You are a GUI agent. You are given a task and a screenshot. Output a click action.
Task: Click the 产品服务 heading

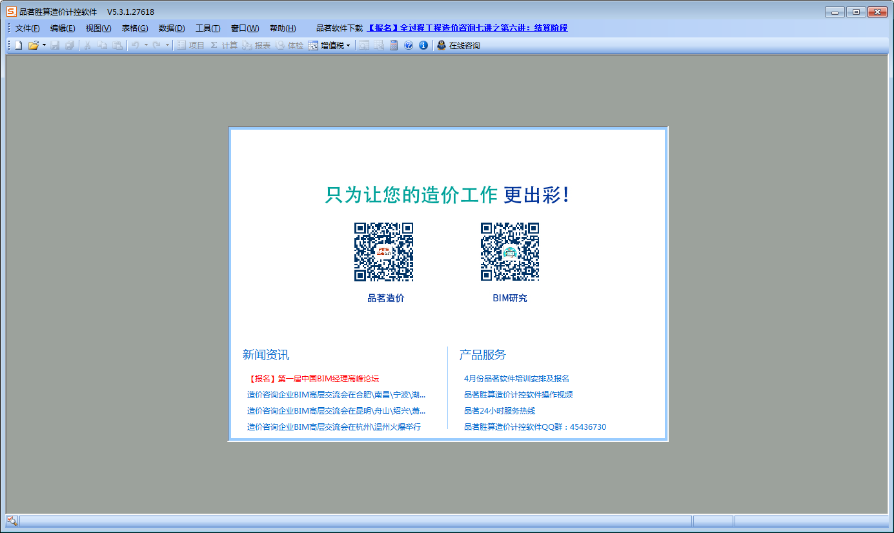483,355
